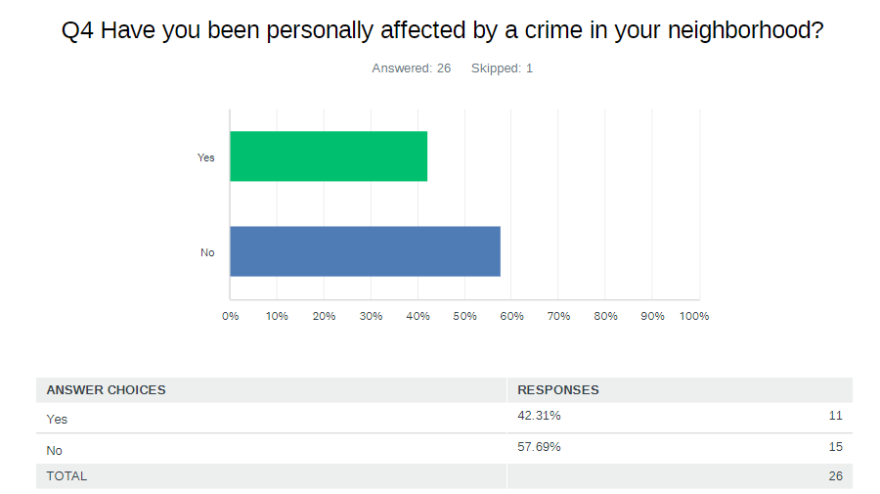Viewport: 880px width, 494px height.
Task: Select the Yes row in the table
Action: (x=58, y=419)
